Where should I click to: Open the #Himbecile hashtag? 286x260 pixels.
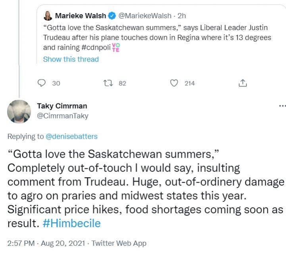[x=71, y=223]
